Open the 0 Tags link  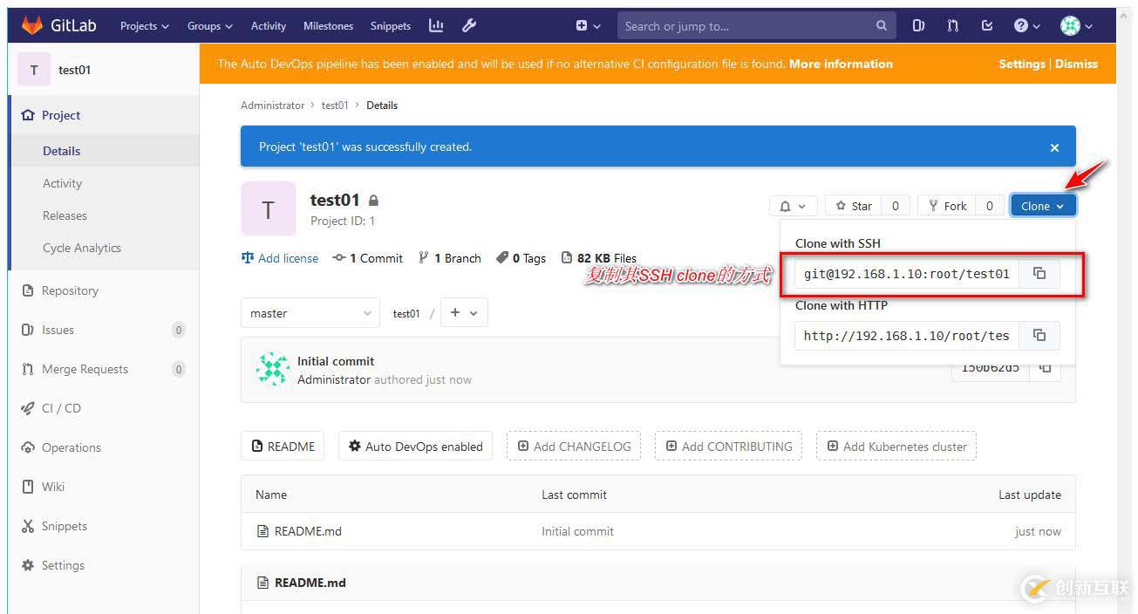521,258
